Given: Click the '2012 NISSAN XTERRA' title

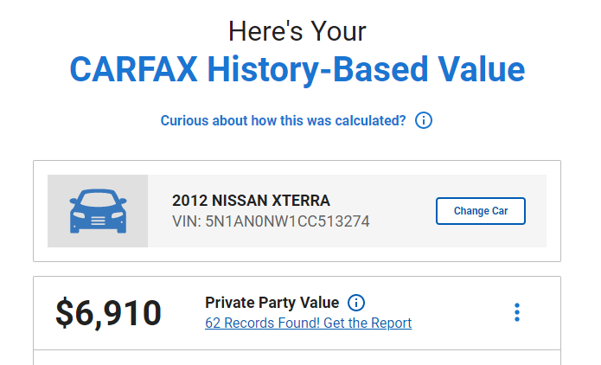Looking at the screenshot, I should click(x=251, y=201).
